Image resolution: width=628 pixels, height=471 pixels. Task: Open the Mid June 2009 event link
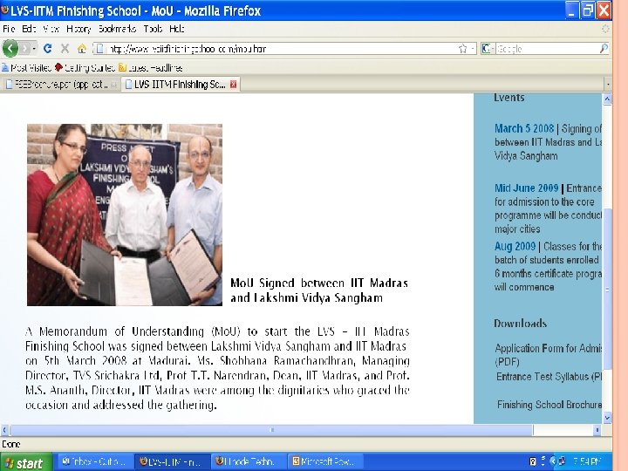tap(526, 188)
